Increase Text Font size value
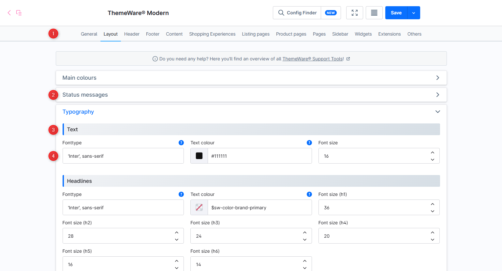Image resolution: width=502 pixels, height=271 pixels. (x=433, y=152)
